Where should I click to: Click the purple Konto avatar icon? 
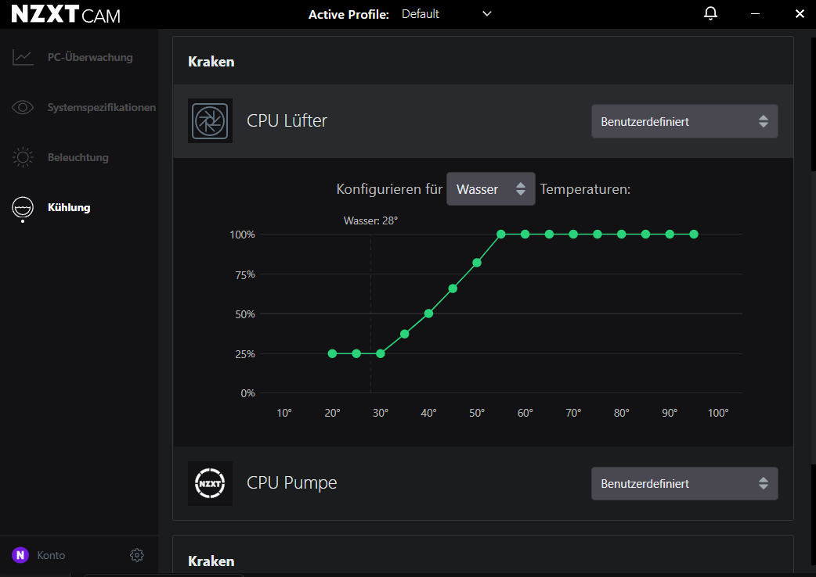[20, 555]
